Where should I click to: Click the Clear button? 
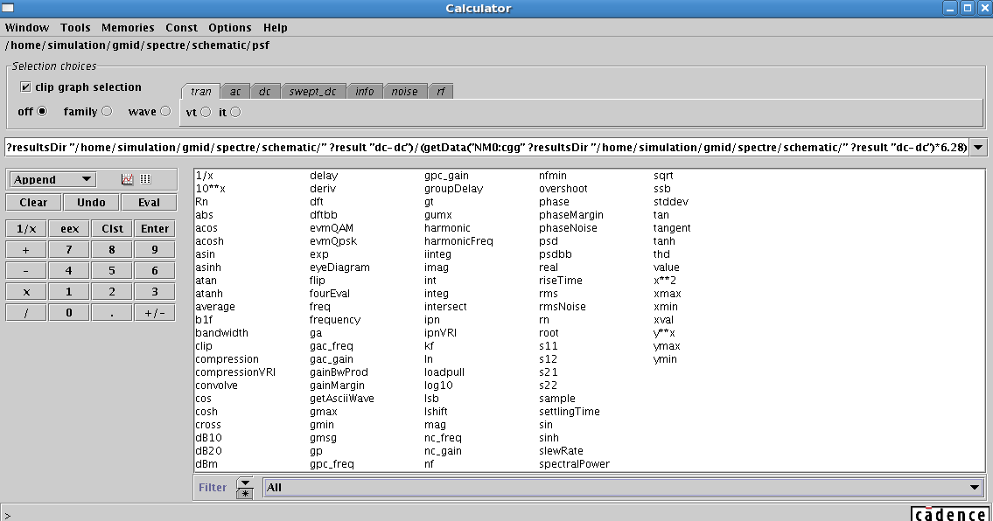pyautogui.click(x=33, y=202)
